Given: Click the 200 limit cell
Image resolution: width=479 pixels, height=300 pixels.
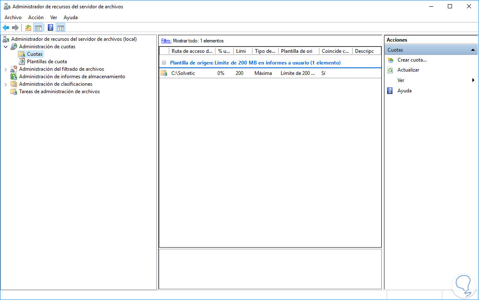Looking at the screenshot, I should (239, 73).
